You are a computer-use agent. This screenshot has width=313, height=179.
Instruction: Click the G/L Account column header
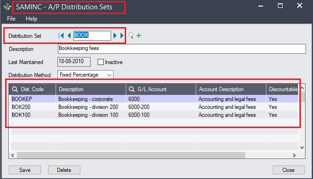tap(161, 89)
